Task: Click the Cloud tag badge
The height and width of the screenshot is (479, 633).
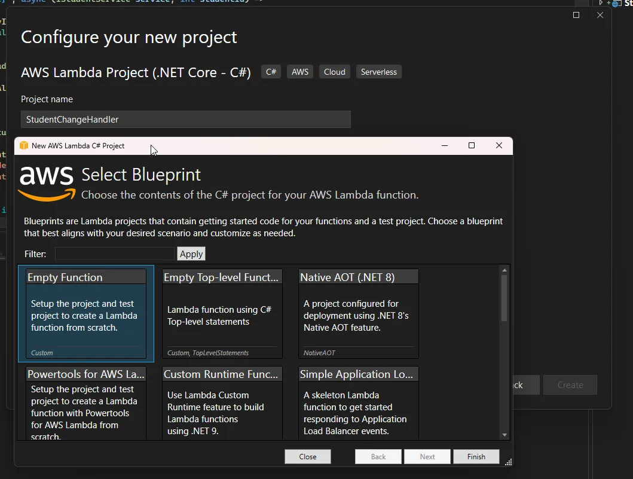Action: coord(334,71)
